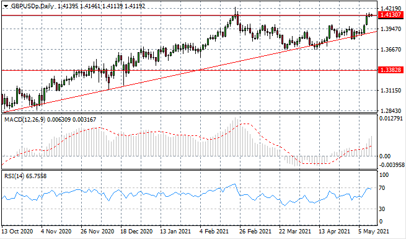Click the 5 May 2021 date marker

[x=374, y=231]
